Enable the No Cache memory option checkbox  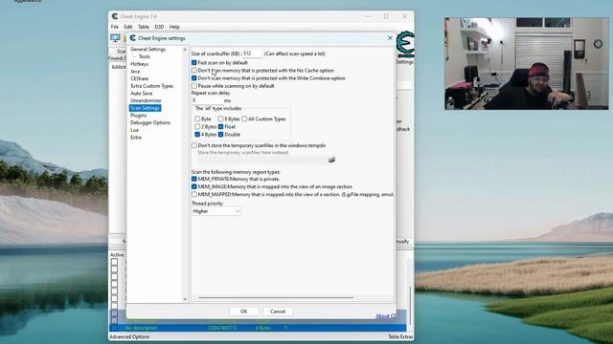coord(194,70)
